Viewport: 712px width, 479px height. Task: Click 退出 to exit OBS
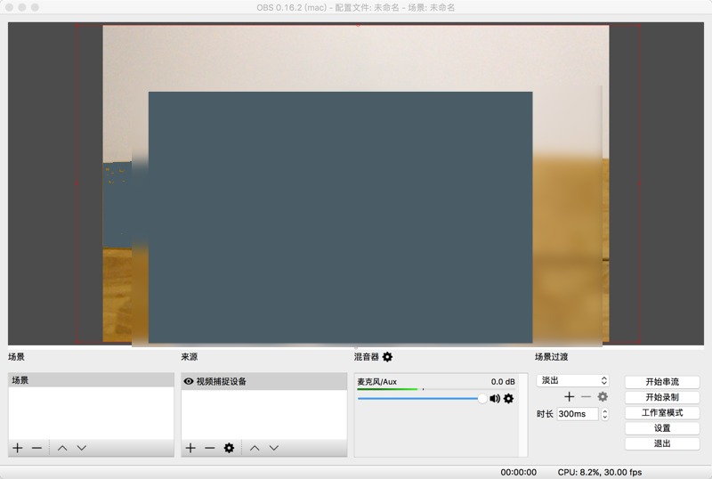pos(662,443)
